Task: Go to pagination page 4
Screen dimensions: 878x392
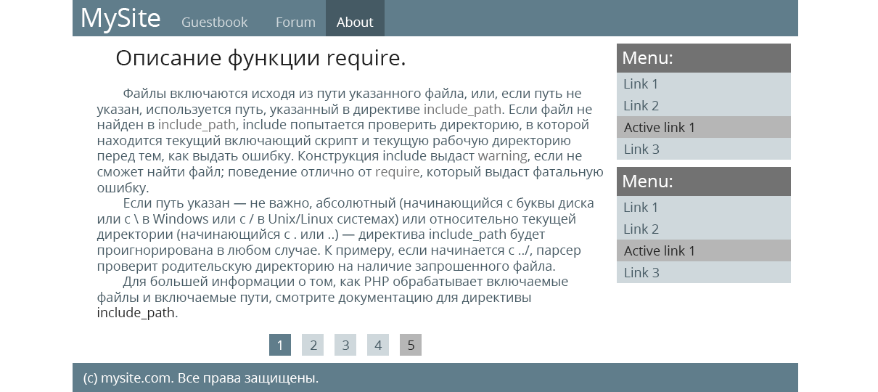Action: pyautogui.click(x=378, y=345)
